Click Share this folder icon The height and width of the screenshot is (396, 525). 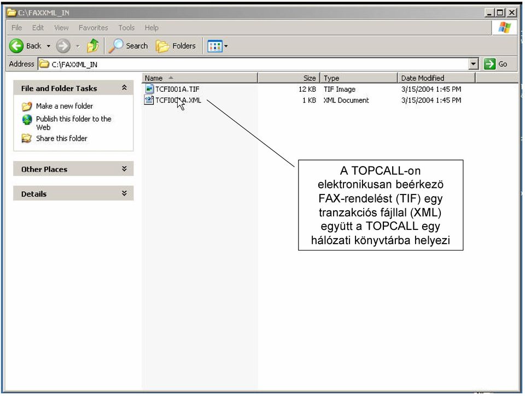pos(27,138)
